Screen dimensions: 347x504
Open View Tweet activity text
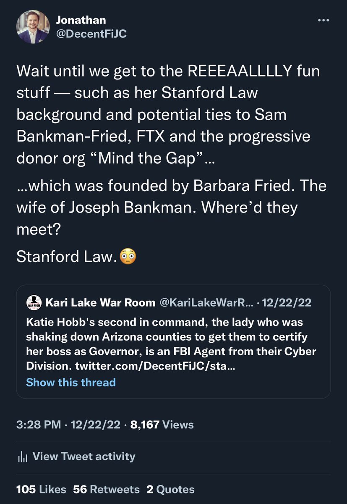[x=83, y=457]
